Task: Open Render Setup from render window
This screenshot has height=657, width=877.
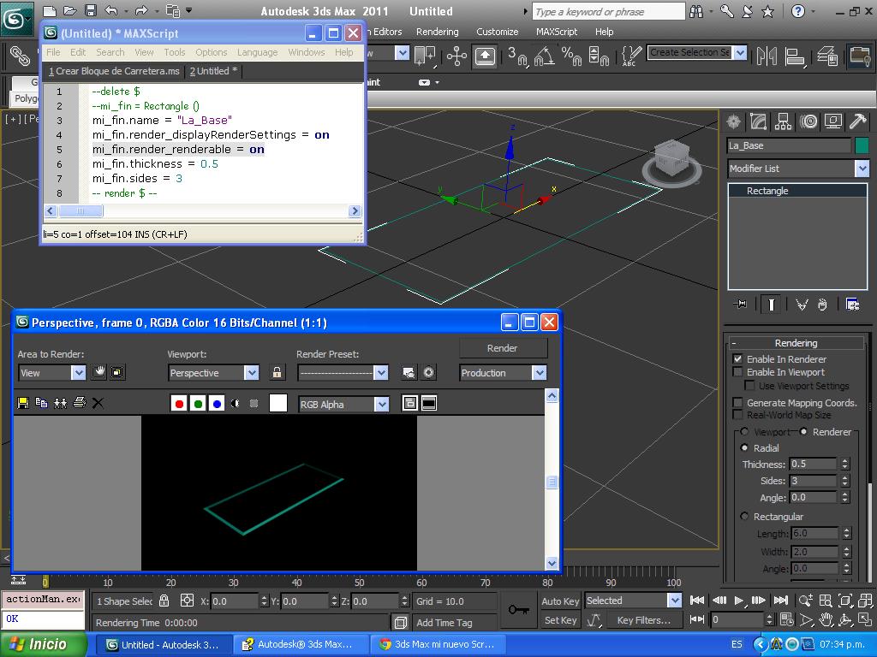Action: (x=409, y=372)
